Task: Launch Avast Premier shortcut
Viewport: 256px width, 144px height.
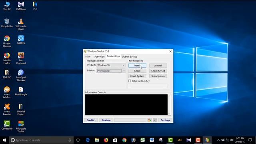Action: pyautogui.click(x=7, y=110)
